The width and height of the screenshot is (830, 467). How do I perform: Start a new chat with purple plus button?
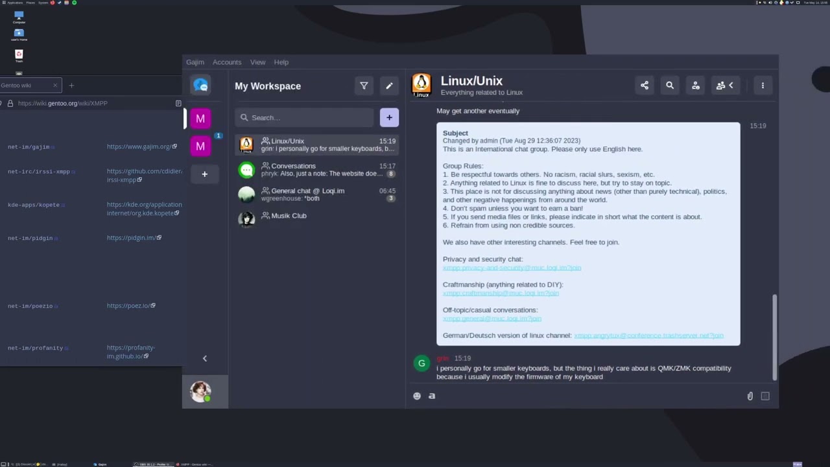tap(389, 117)
